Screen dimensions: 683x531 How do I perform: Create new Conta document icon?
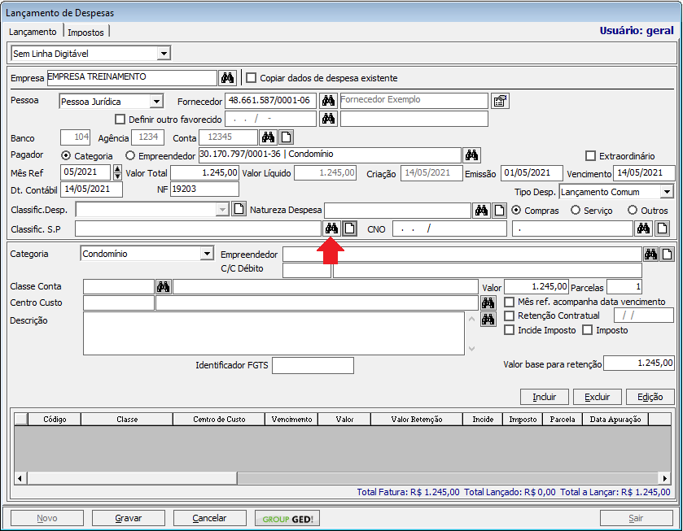[x=287, y=137]
